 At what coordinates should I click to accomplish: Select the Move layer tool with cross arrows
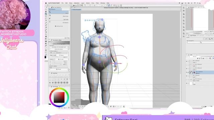(x=46, y=16)
